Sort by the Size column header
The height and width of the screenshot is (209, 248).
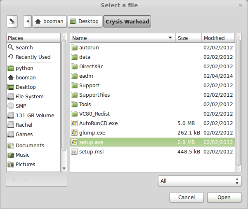pos(189,38)
